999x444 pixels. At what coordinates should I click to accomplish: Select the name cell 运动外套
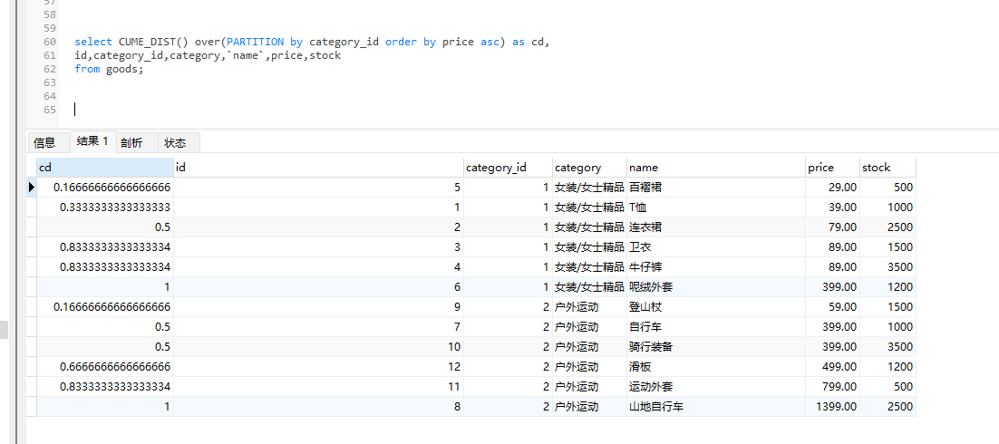click(715, 387)
